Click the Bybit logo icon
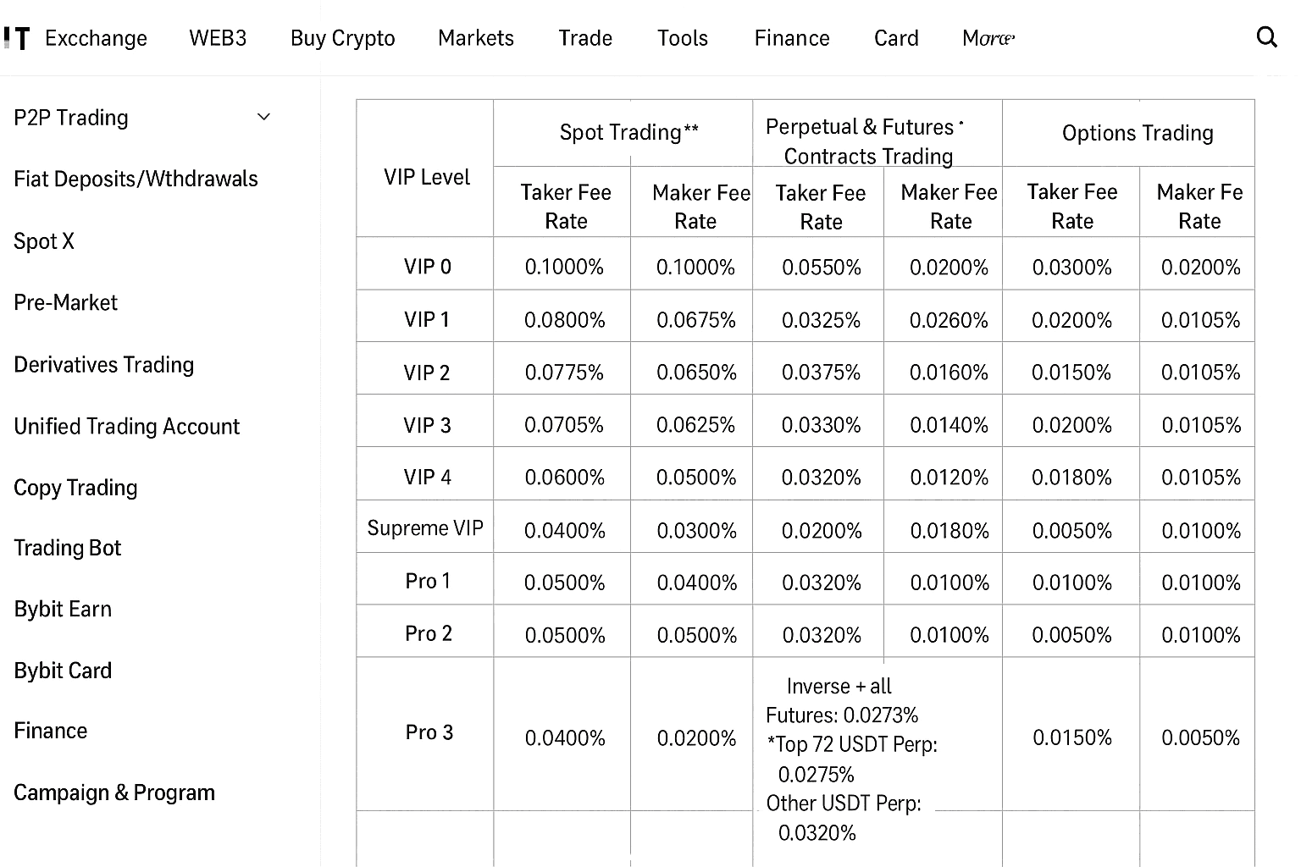The image size is (1301, 867). pyautogui.click(x=16, y=38)
